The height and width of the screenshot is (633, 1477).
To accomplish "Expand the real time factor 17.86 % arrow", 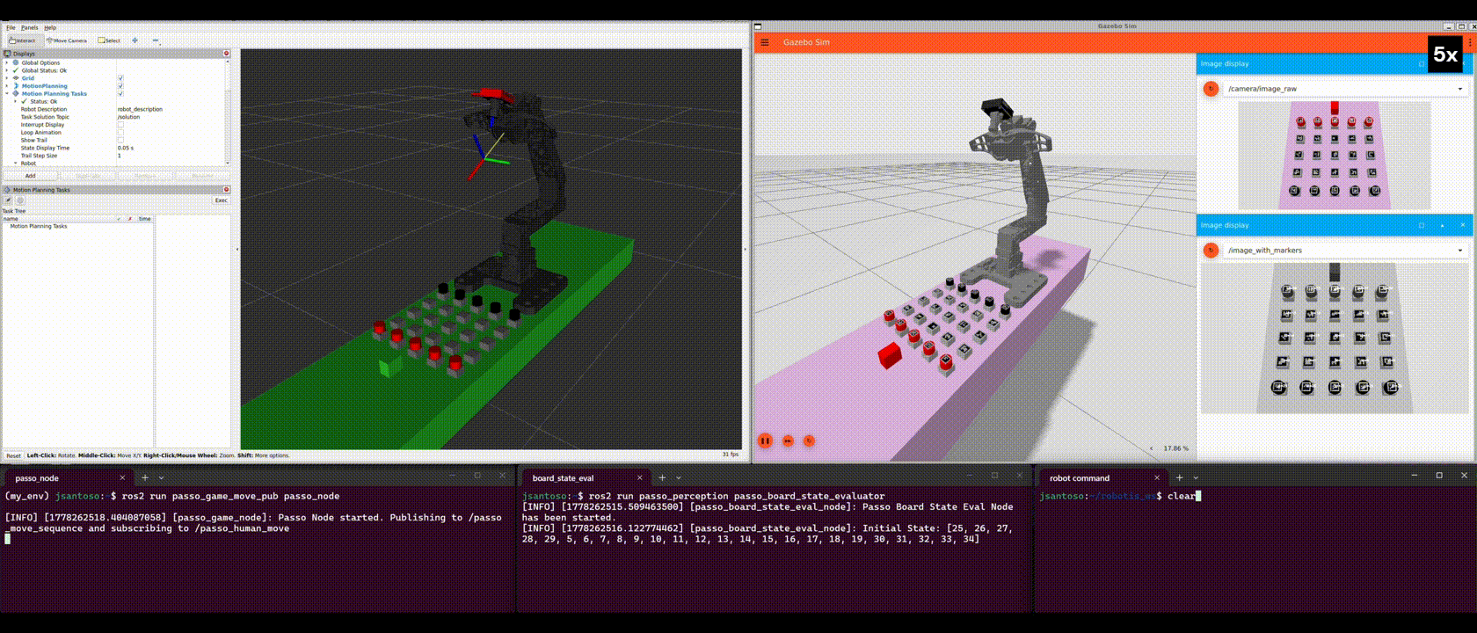I will pyautogui.click(x=1152, y=448).
